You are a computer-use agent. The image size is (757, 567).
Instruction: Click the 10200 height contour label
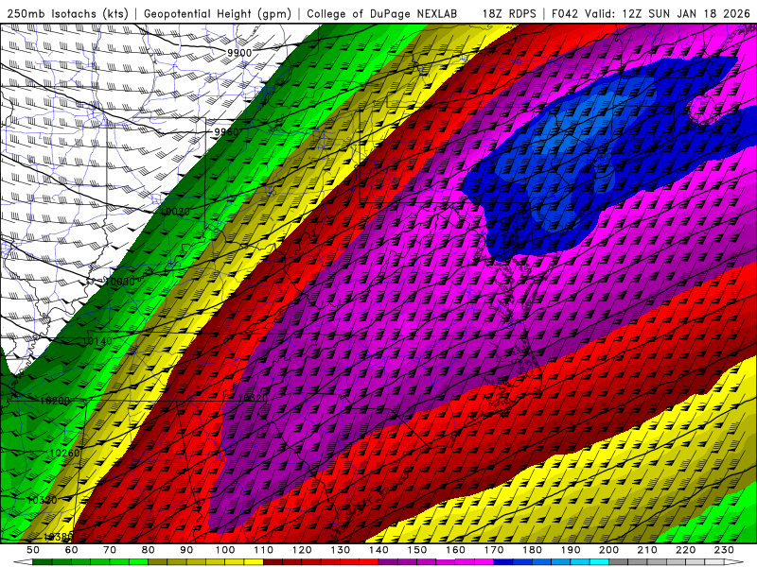[x=55, y=401]
